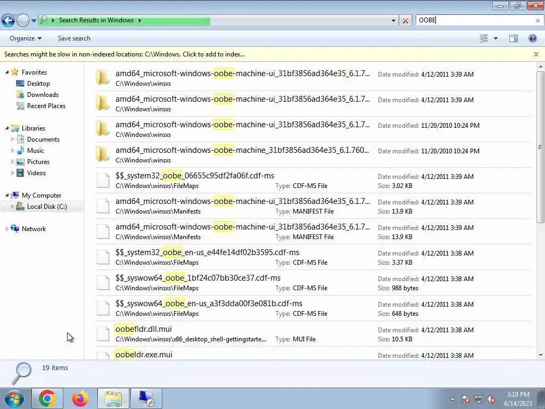Expand the Music library
Image resolution: width=545 pixels, height=409 pixels.
(13, 150)
